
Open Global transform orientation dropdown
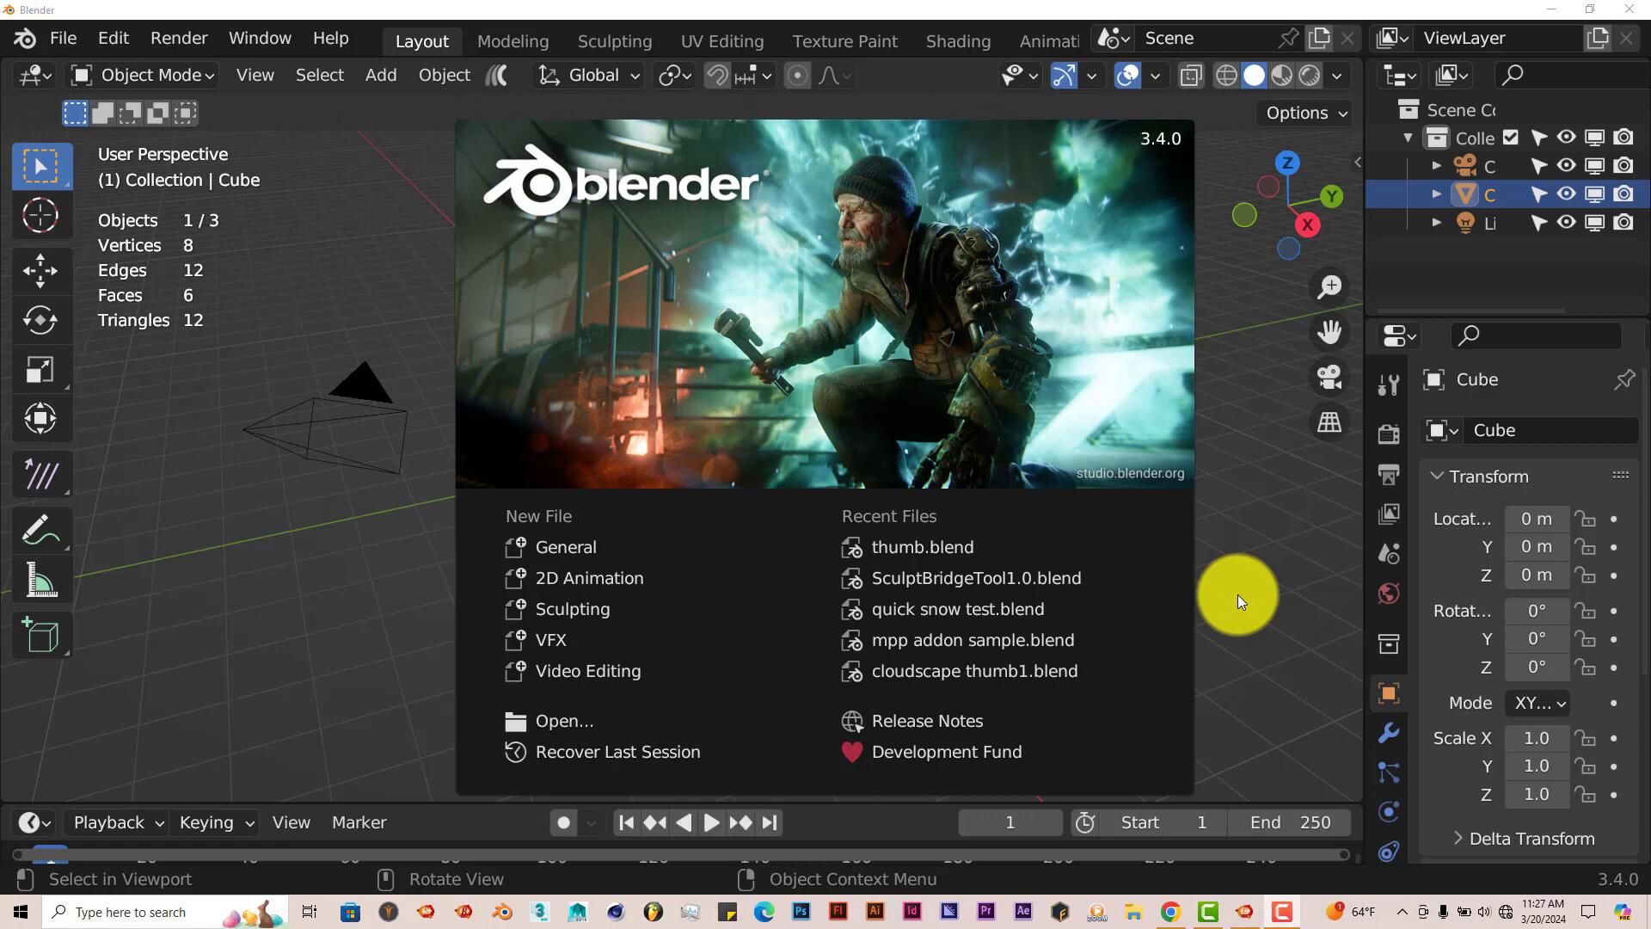pyautogui.click(x=590, y=76)
